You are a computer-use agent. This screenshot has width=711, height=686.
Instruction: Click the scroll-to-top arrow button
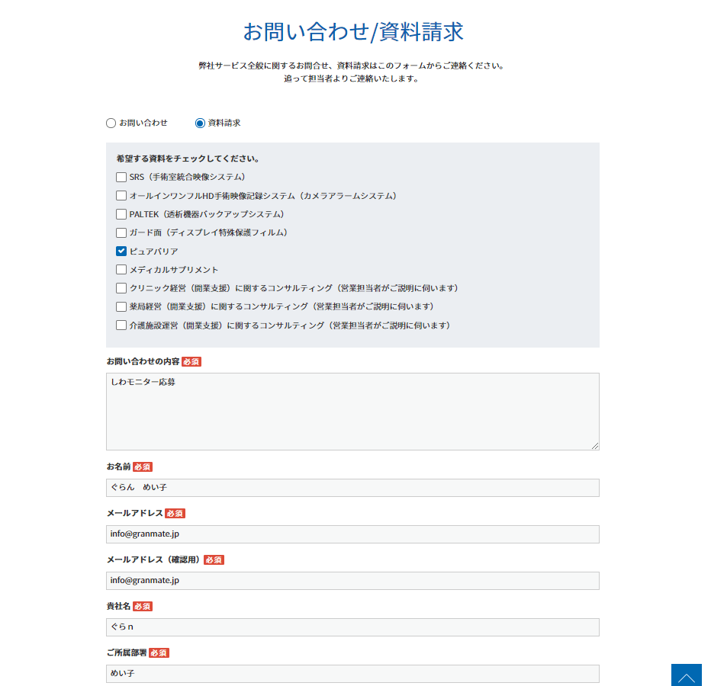click(x=686, y=675)
